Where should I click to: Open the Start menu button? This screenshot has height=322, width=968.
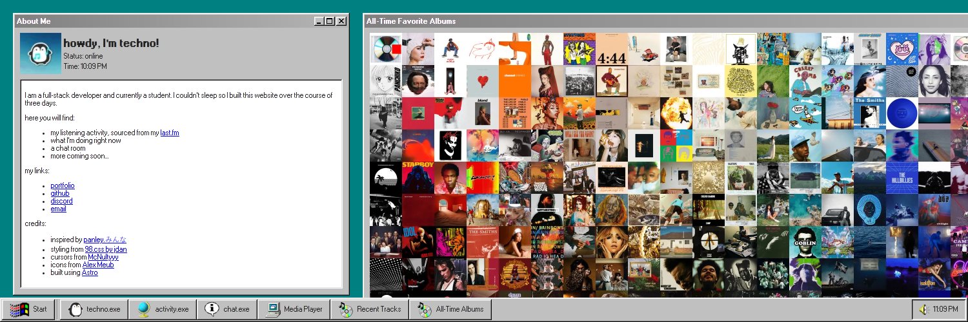click(28, 309)
